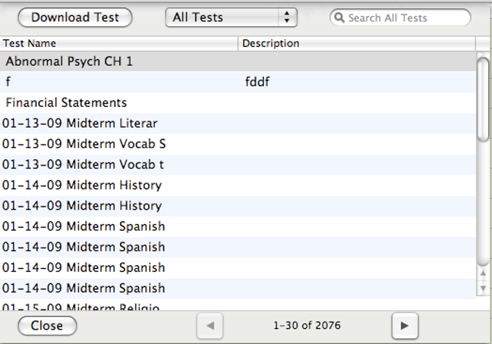492x344 pixels.
Task: Click the magnifying glass search icon
Action: coord(339,17)
